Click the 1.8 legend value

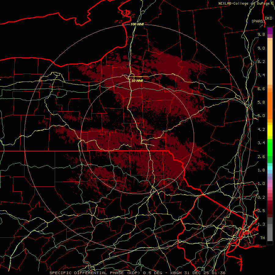point(261,170)
